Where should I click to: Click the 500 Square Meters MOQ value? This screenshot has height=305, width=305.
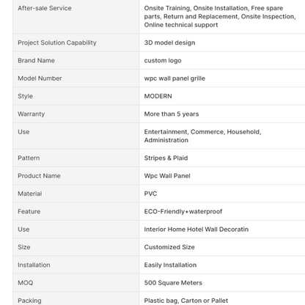173,283
